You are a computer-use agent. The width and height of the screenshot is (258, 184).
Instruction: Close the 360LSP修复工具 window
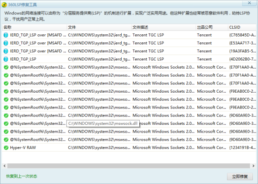(249, 3)
